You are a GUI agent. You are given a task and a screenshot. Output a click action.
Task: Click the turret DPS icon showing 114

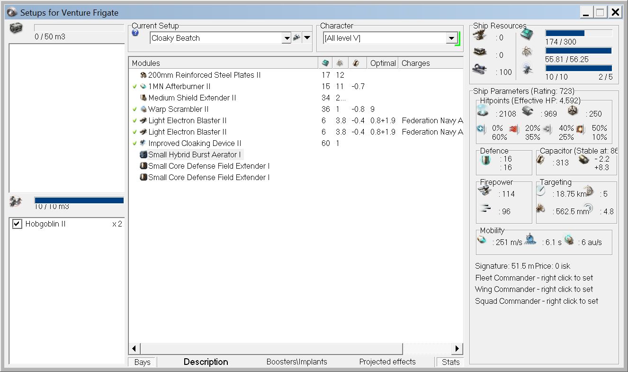[x=485, y=191]
